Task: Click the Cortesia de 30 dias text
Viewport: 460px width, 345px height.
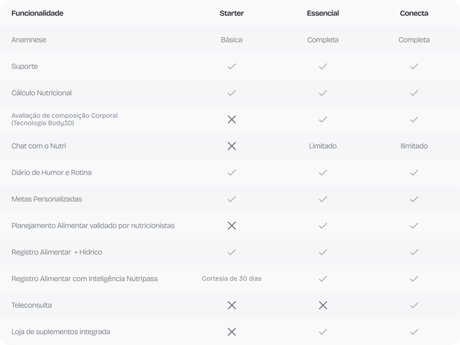Action: 231,278
